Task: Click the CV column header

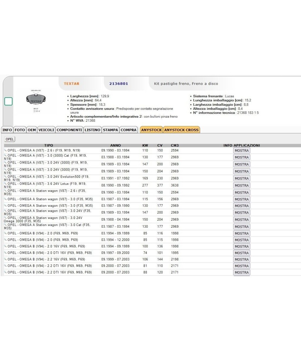Action: pos(160,145)
